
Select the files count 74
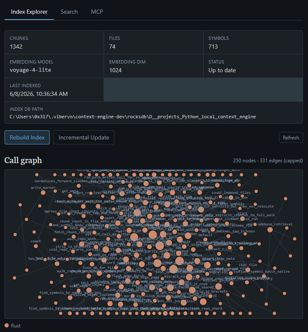(x=112, y=46)
